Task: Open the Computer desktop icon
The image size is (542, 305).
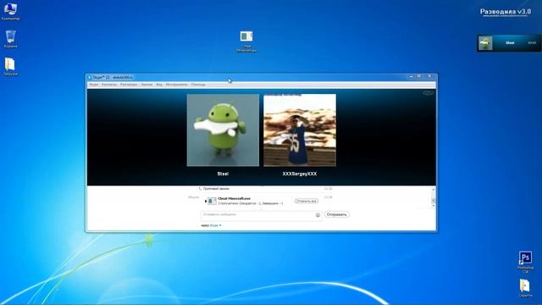Action: coord(10,11)
